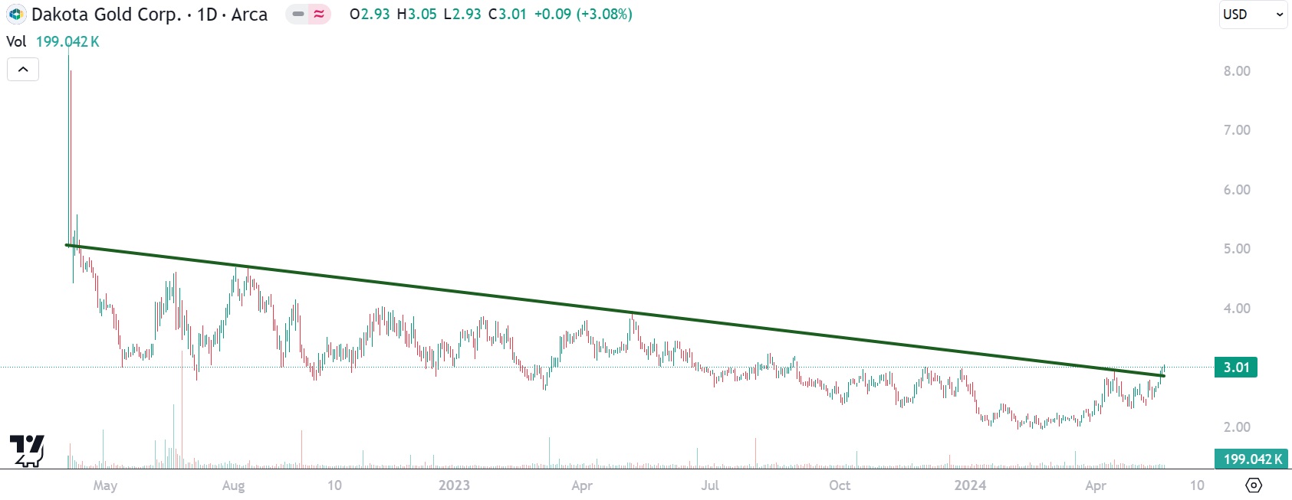Click the 7.00 price axis label
Image resolution: width=1292 pixels, height=500 pixels.
pos(1237,130)
